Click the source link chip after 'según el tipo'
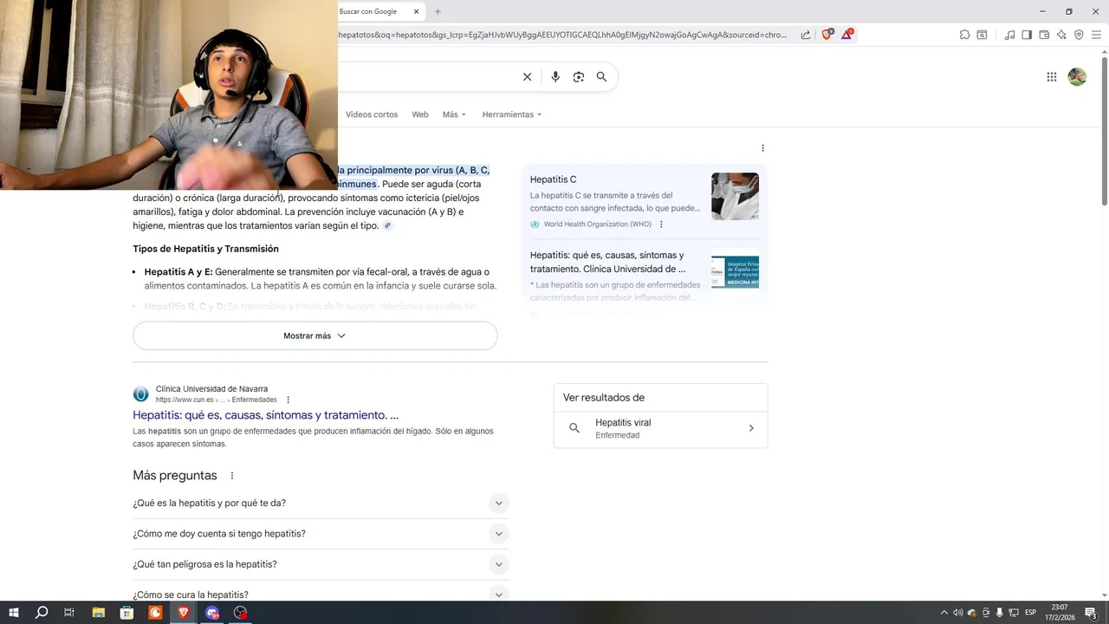 [387, 226]
